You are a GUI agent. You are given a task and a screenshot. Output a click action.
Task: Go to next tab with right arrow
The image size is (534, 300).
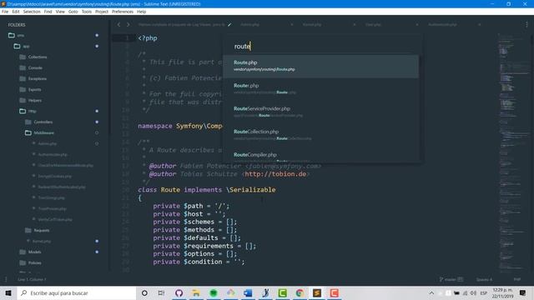click(x=128, y=25)
